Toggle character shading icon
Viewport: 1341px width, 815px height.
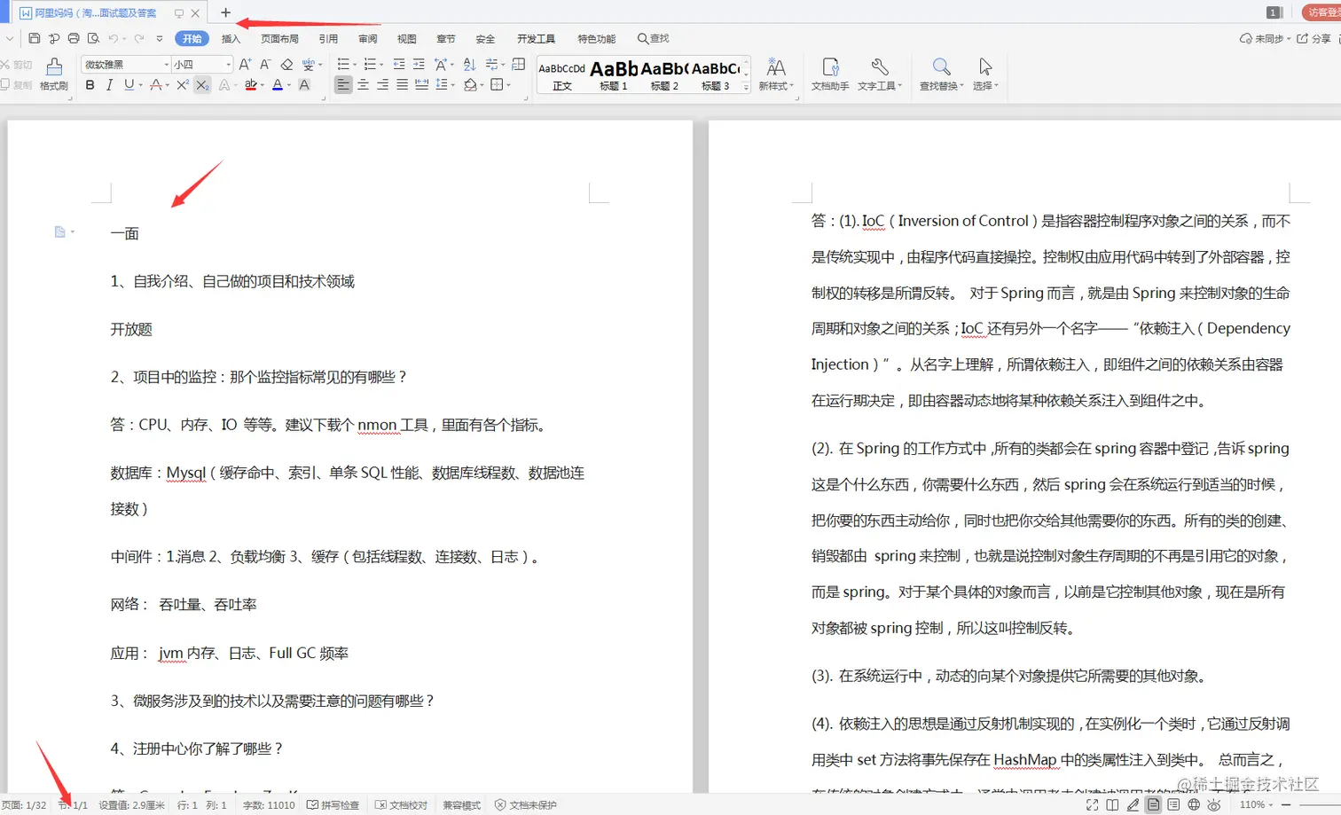click(304, 85)
